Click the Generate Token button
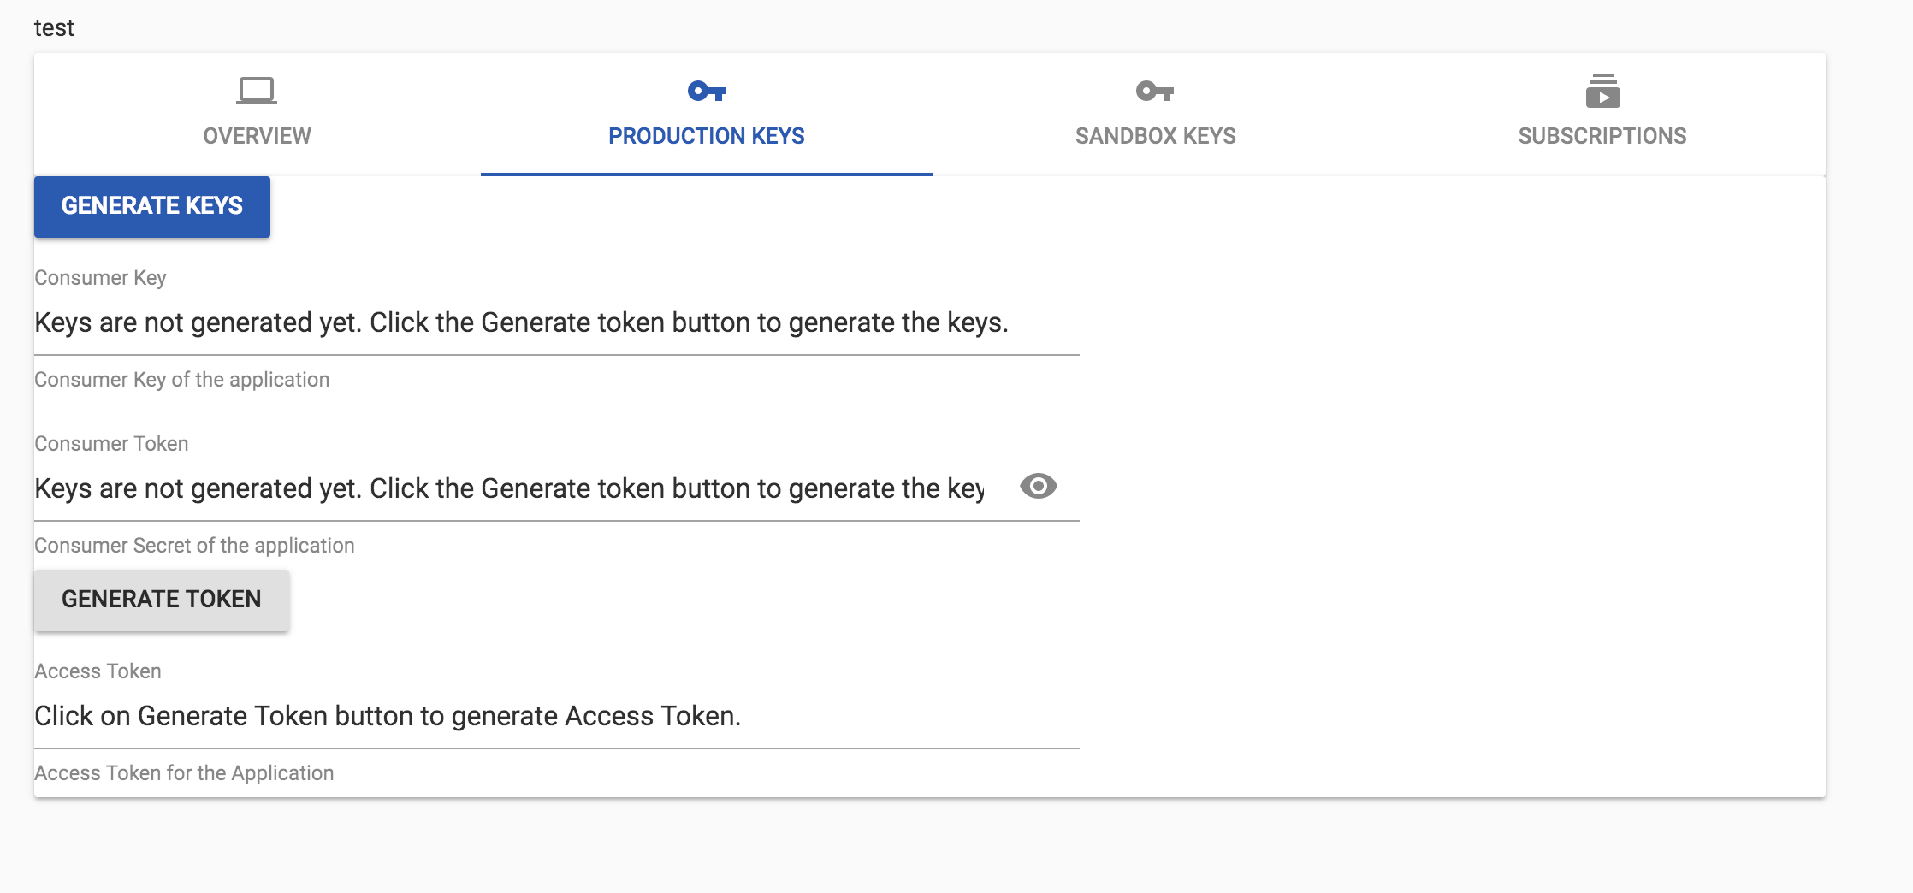Image resolution: width=1913 pixels, height=893 pixels. 161,599
